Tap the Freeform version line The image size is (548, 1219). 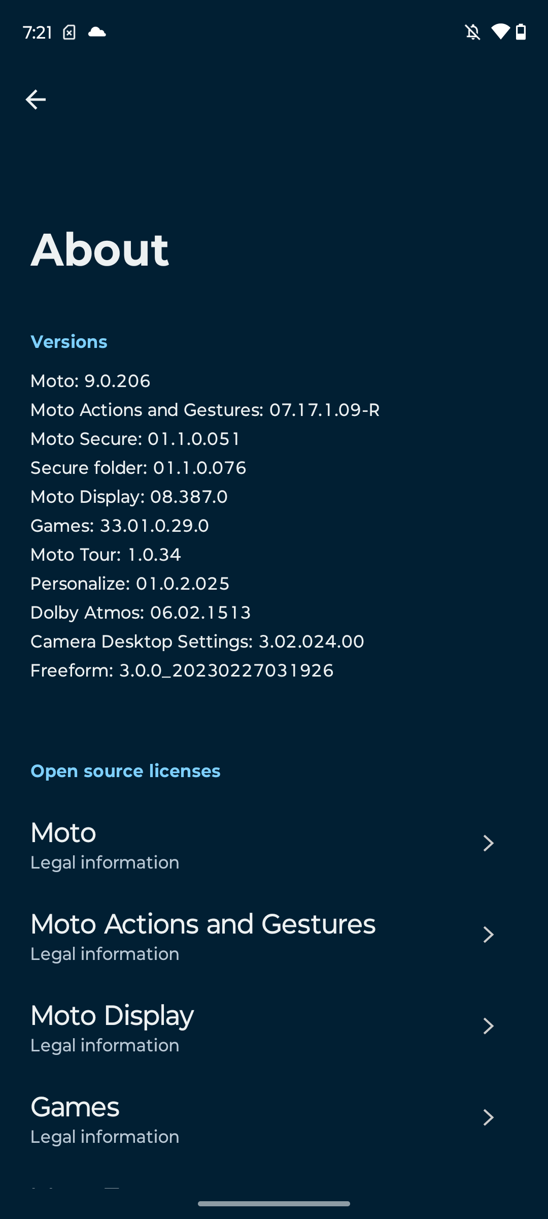(x=182, y=670)
